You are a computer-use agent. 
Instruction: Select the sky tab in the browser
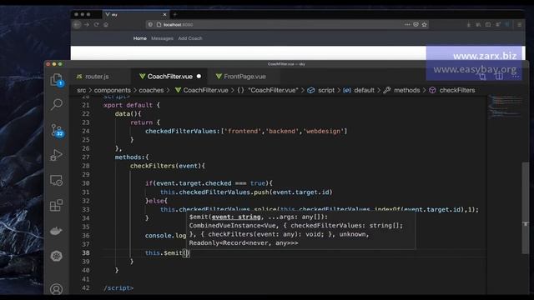coord(135,14)
